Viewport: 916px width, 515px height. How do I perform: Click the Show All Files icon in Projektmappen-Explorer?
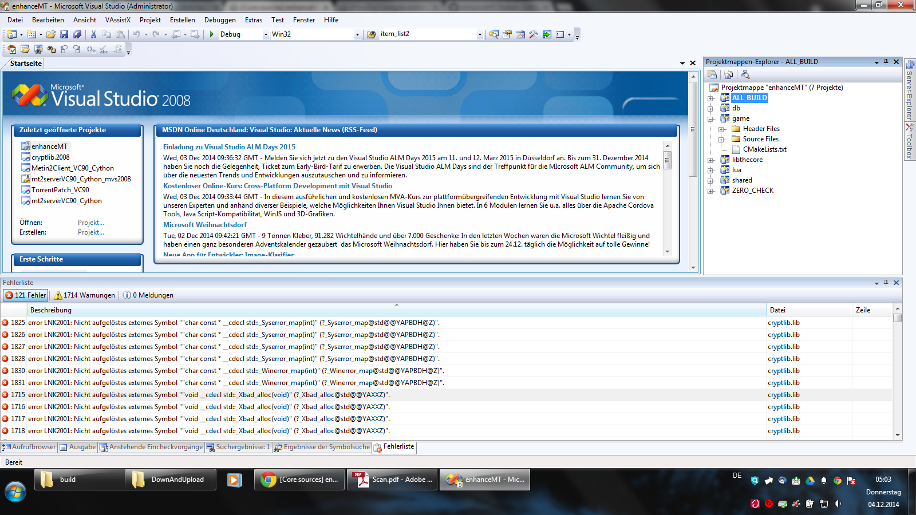click(x=729, y=74)
